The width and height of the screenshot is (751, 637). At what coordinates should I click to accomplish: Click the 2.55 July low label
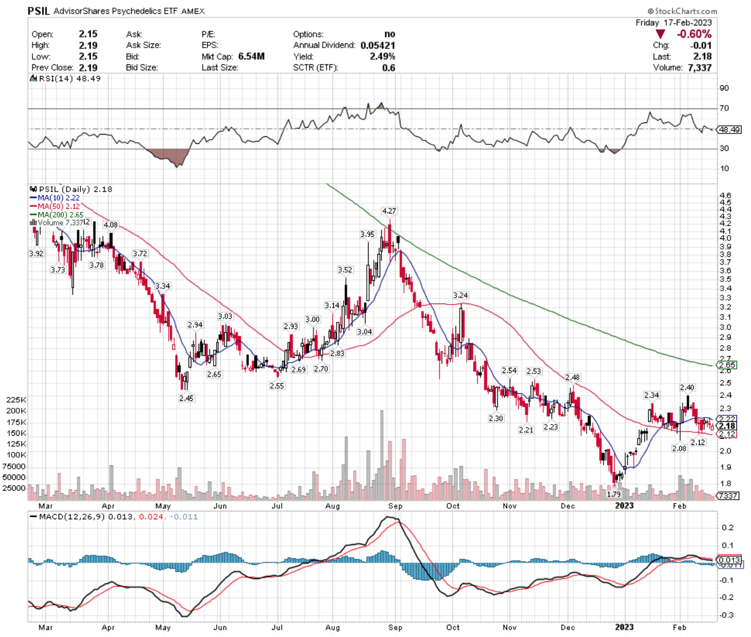tap(277, 385)
